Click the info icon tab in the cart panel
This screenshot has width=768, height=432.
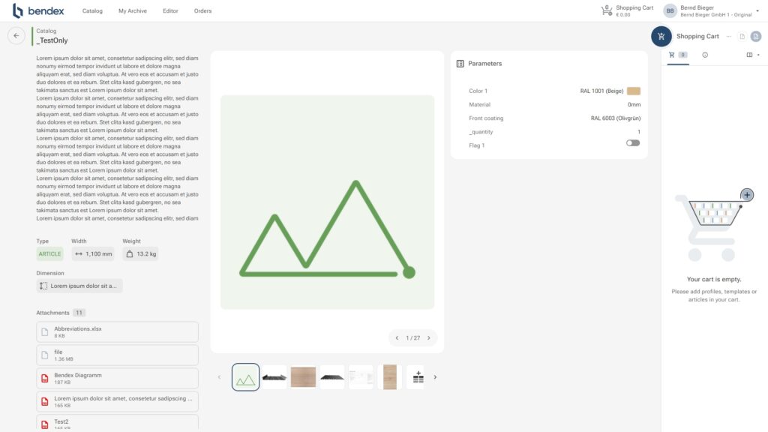(x=705, y=55)
